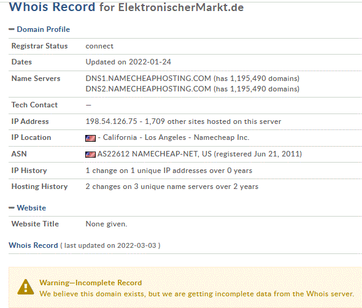Select the Updated on 2022-01-24 date

(128, 62)
